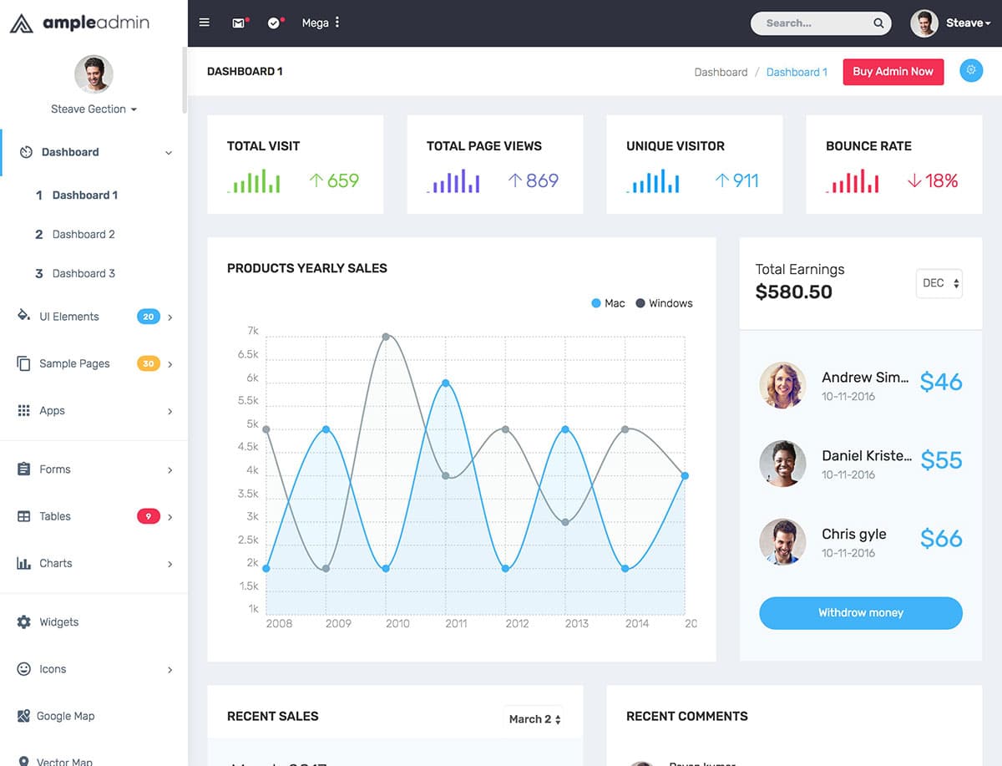
Task: Click the Dashboard breadcrumb link
Action: tap(721, 72)
